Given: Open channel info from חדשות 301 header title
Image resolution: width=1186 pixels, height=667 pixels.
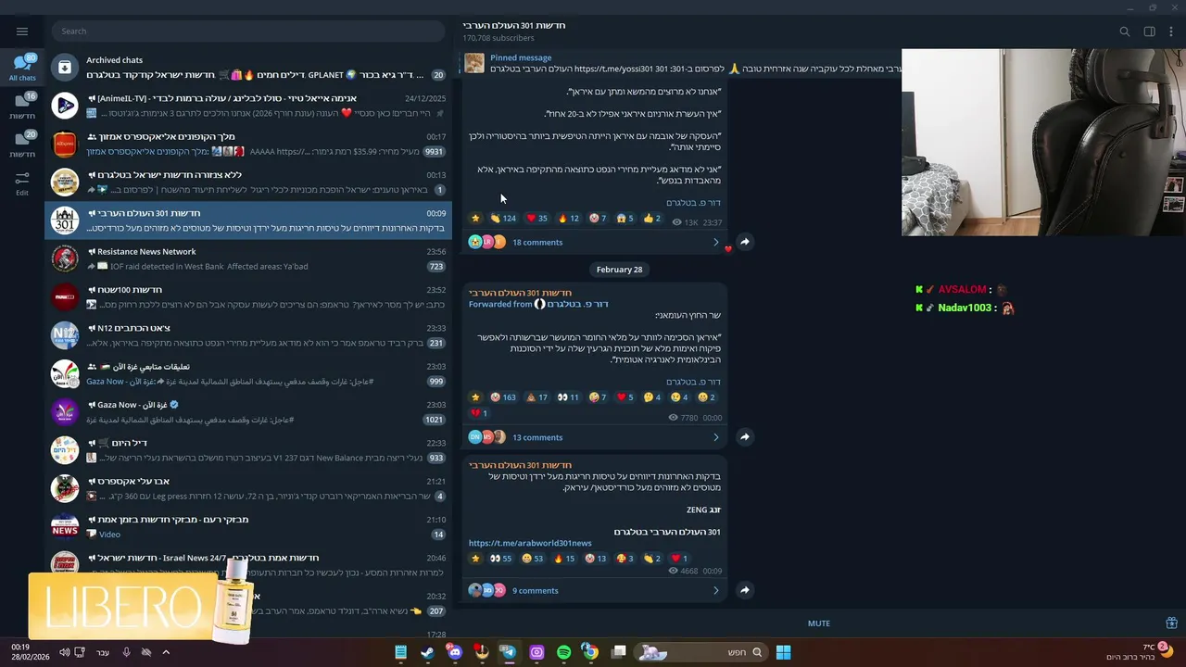Looking at the screenshot, I should tap(514, 25).
